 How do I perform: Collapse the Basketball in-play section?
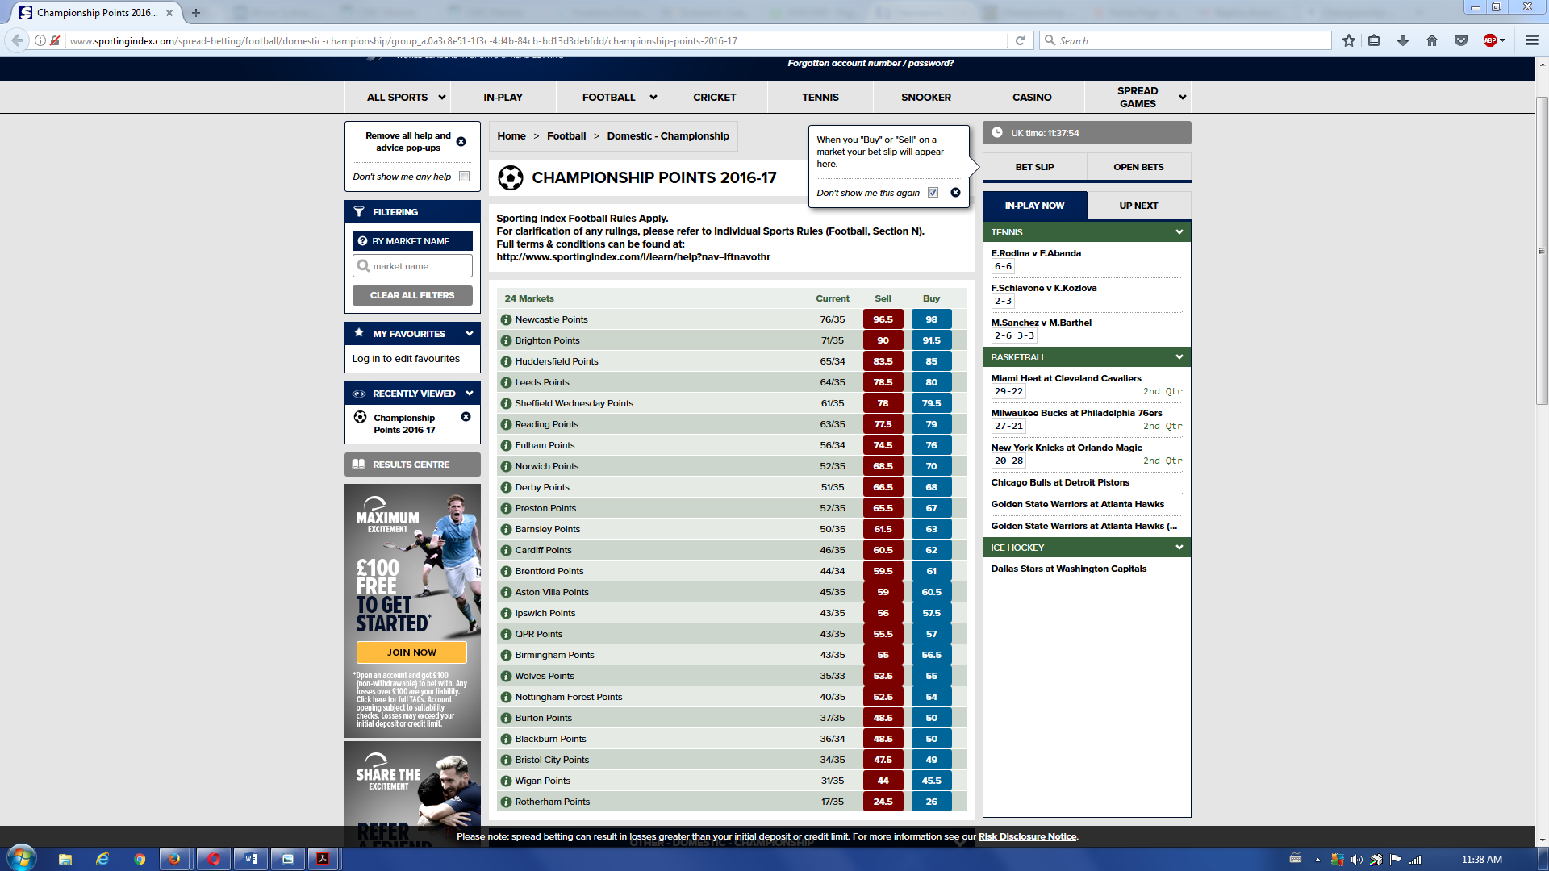(x=1179, y=357)
